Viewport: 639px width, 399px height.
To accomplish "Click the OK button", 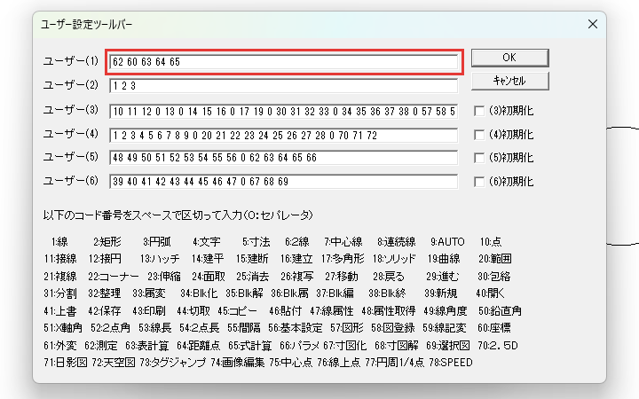I will [509, 58].
